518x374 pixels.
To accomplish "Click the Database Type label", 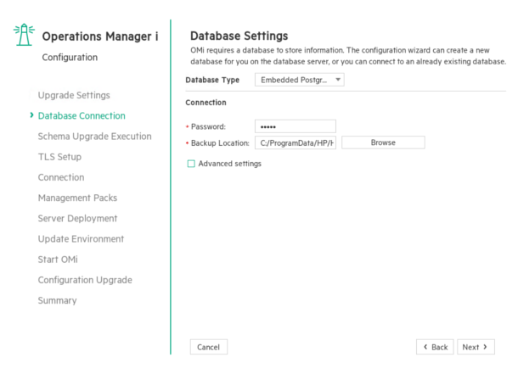I will coord(212,80).
